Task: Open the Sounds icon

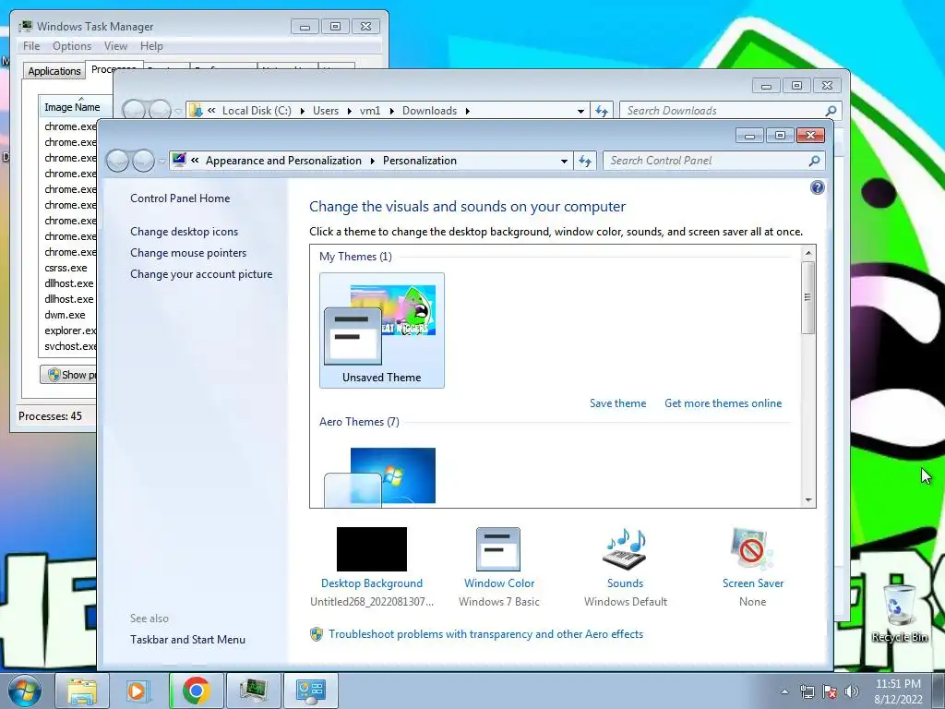Action: point(625,549)
